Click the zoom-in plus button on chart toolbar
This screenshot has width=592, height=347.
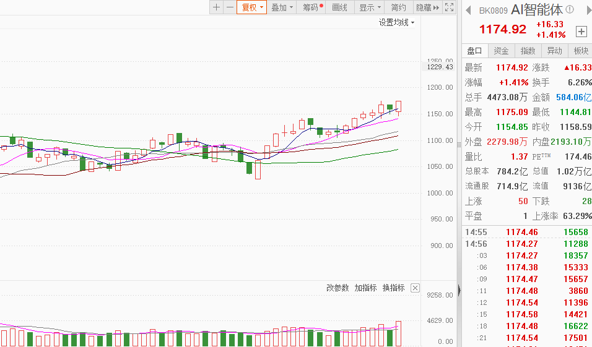[x=216, y=7]
